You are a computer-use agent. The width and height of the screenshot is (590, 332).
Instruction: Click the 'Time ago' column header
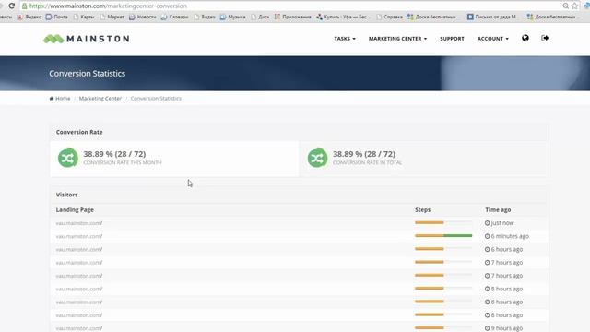coord(498,209)
